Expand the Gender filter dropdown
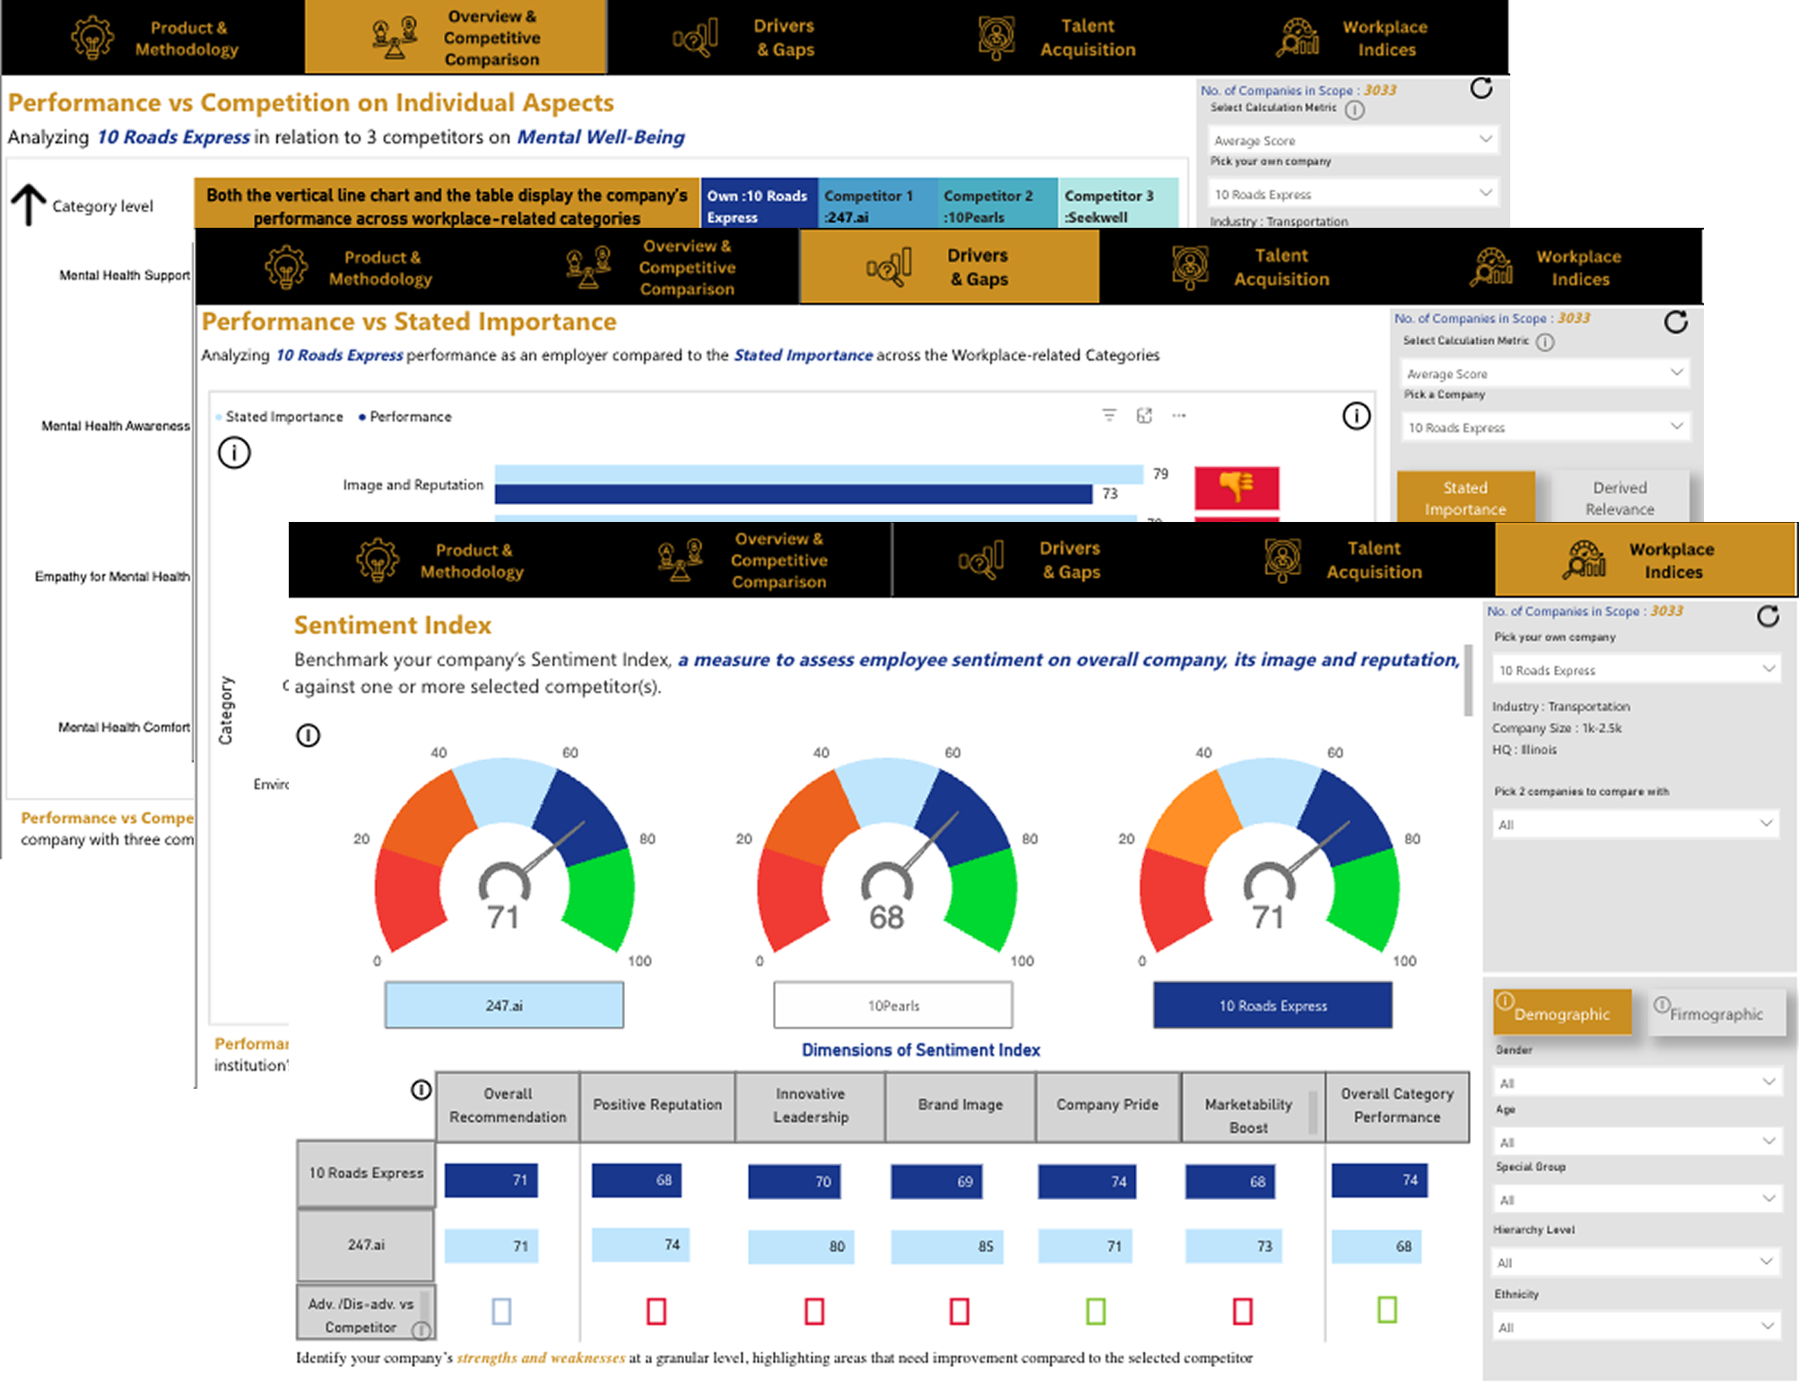The height and width of the screenshot is (1383, 1799). (x=1637, y=1083)
